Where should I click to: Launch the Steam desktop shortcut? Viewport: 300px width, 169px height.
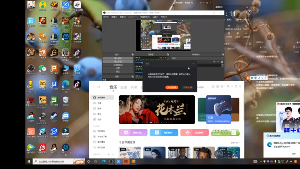[54, 116]
